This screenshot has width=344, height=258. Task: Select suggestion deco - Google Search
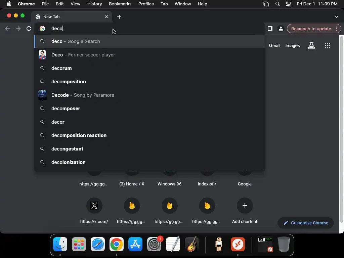click(149, 41)
